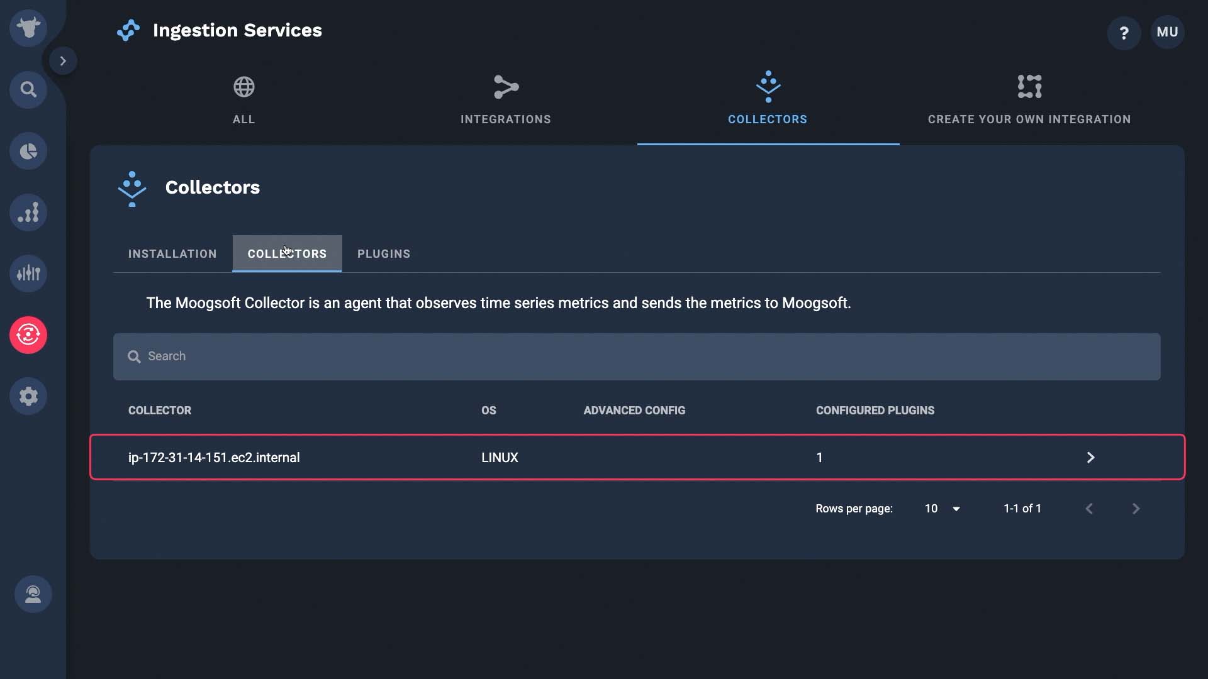The height and width of the screenshot is (679, 1208).
Task: Switch to the INTEGRATIONS tab
Action: [x=506, y=101]
